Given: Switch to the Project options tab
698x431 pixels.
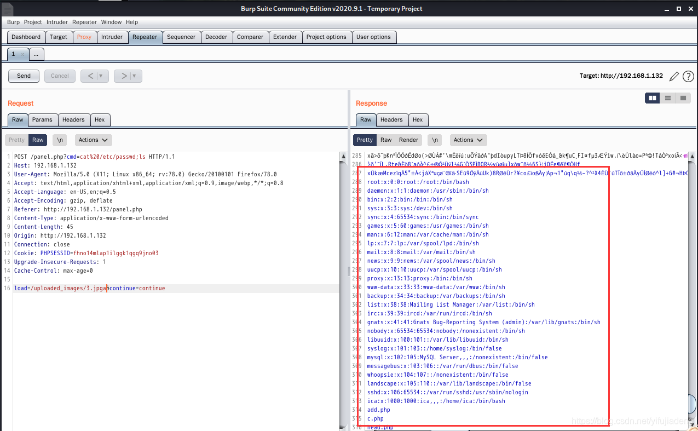Looking at the screenshot, I should pyautogui.click(x=326, y=37).
